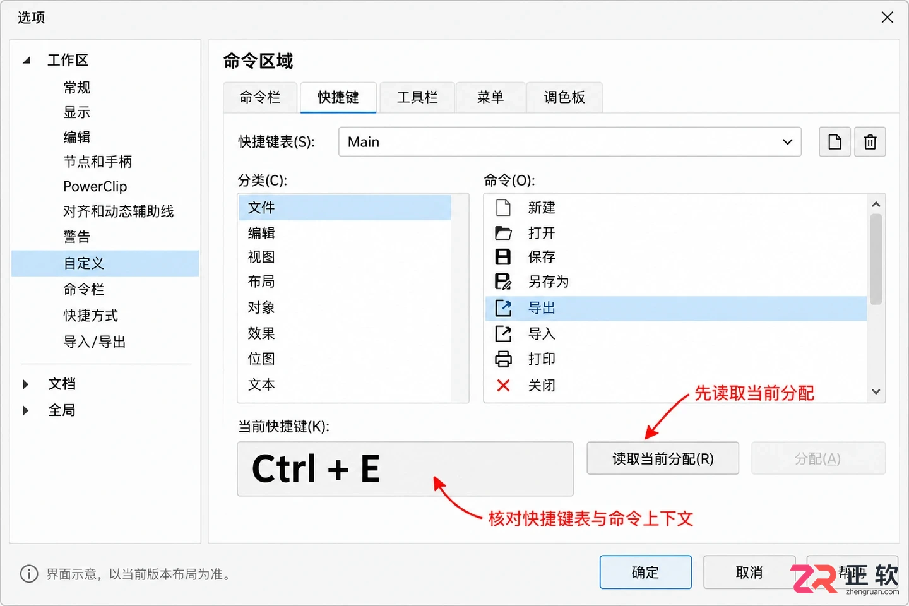Open the 快捷键表 Main dropdown
909x606 pixels.
click(569, 141)
